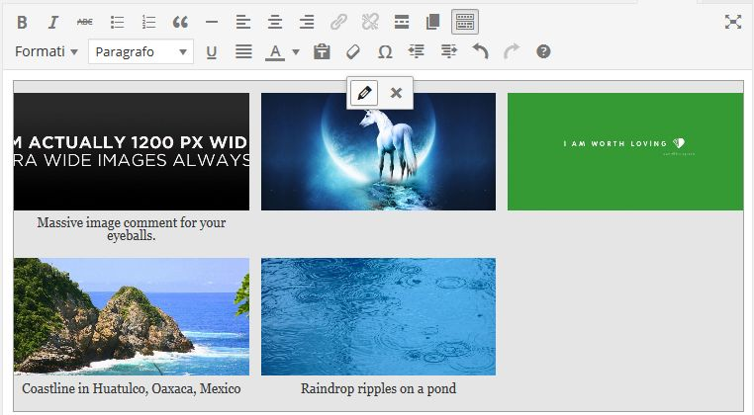Enter distraction-free fullscreen mode

click(733, 22)
